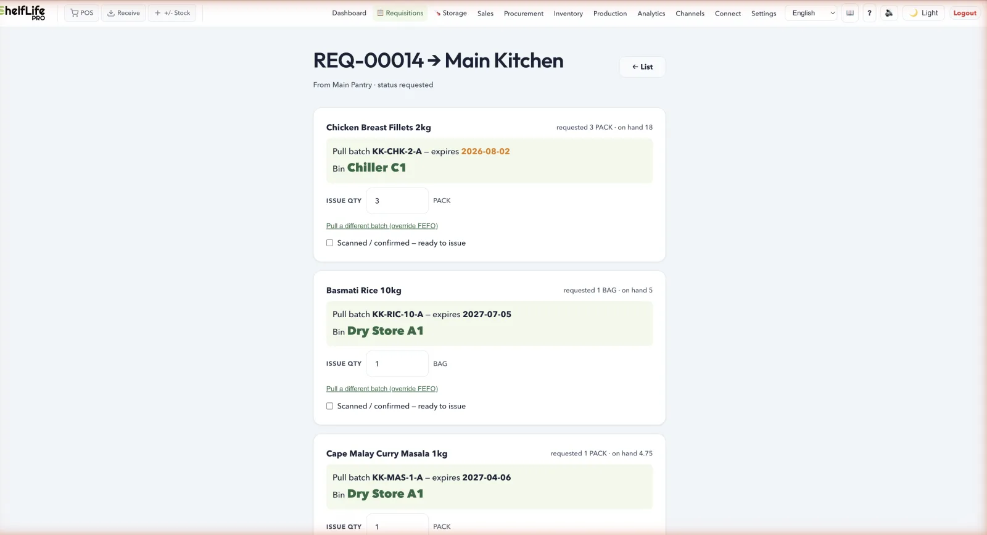Click the dark icon button beside the Light toggle
The height and width of the screenshot is (535, 987).
889,13
